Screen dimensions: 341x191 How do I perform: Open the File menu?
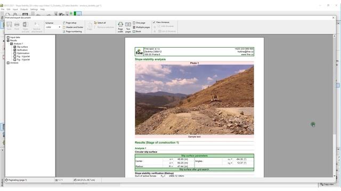click(x=2, y=10)
